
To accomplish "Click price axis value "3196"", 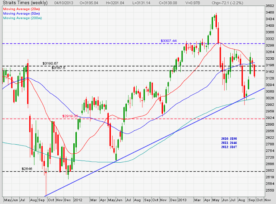I will (x=270, y=65).
